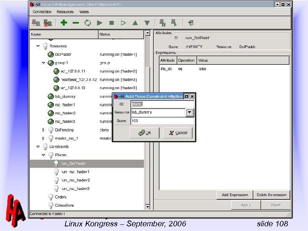308x231 pixels.
Task: Click the green down arrow move-down icon
Action: click(147, 23)
